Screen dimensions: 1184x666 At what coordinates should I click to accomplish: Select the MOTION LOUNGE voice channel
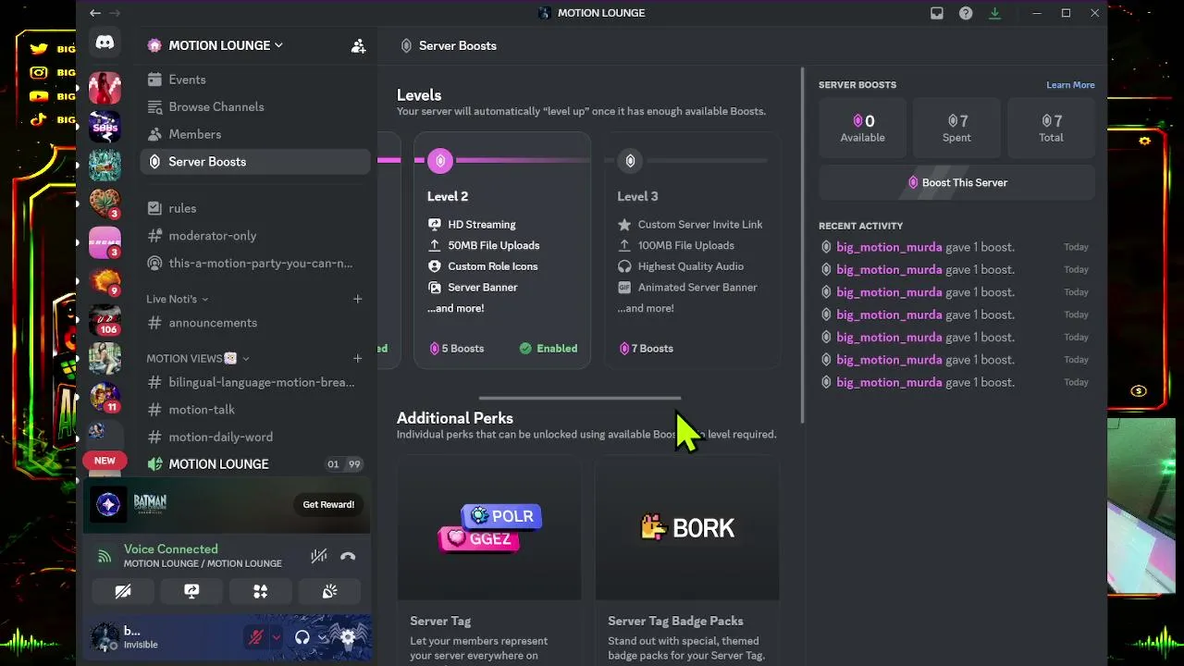(255, 463)
